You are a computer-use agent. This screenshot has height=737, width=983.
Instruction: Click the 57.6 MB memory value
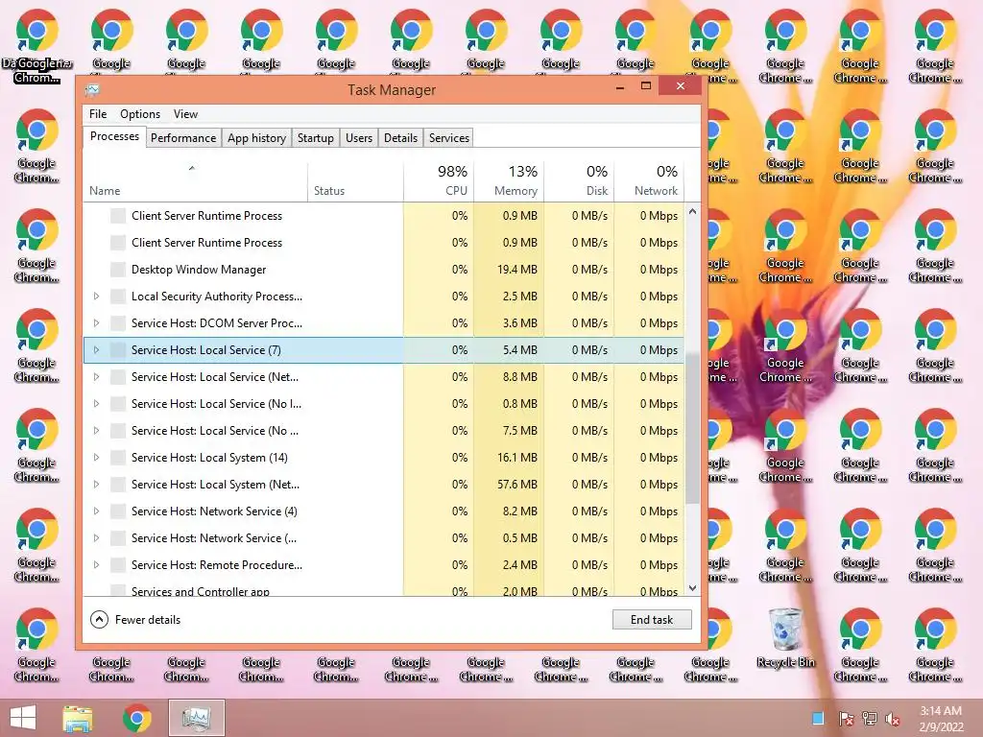click(x=517, y=485)
